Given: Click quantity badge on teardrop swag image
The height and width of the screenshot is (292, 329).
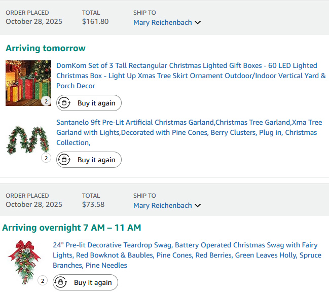Looking at the screenshot, I should [43, 281].
